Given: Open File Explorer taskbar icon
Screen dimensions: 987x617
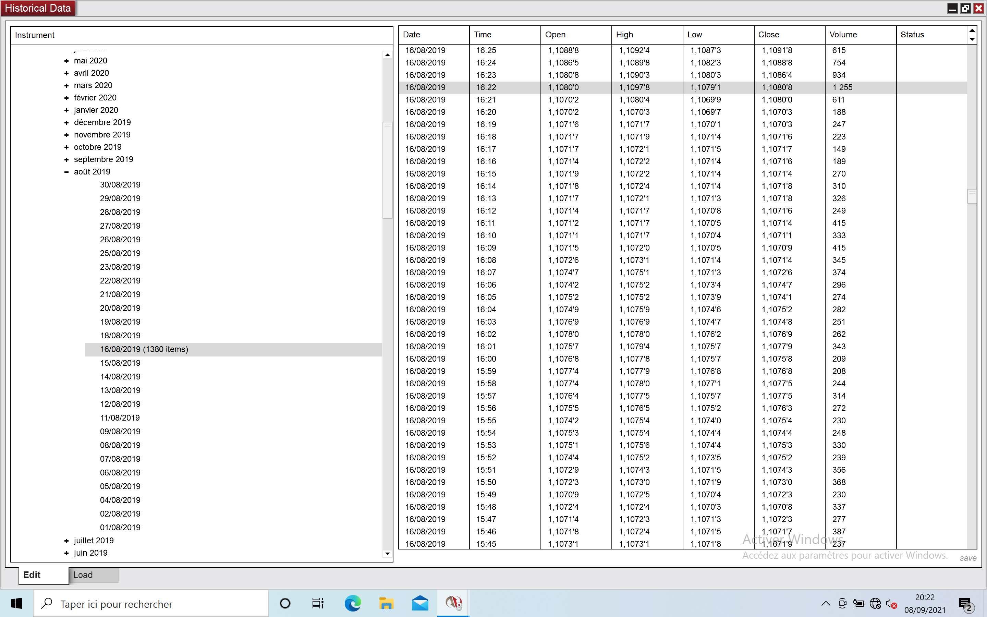Looking at the screenshot, I should point(386,603).
